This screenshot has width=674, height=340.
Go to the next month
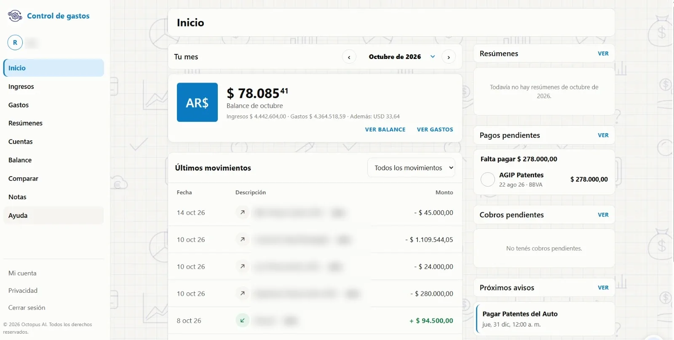(x=449, y=57)
